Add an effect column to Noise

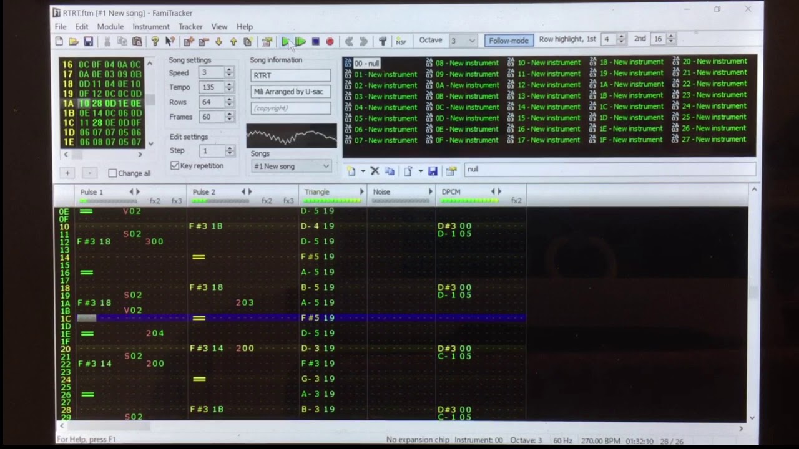pos(430,192)
